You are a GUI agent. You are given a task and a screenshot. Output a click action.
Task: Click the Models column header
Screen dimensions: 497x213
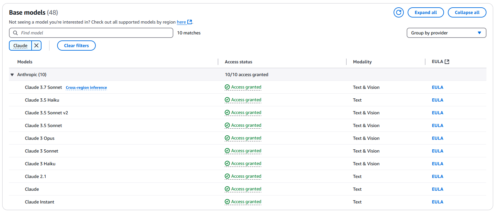[25, 62]
